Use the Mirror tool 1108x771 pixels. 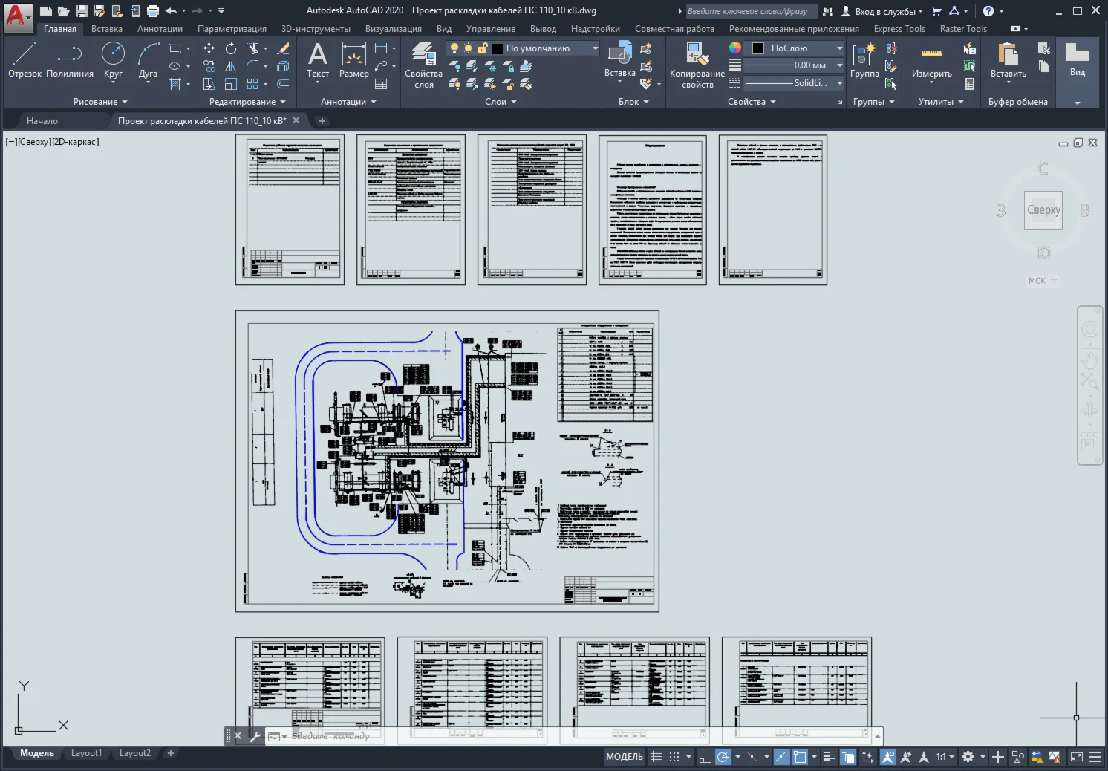tap(231, 66)
